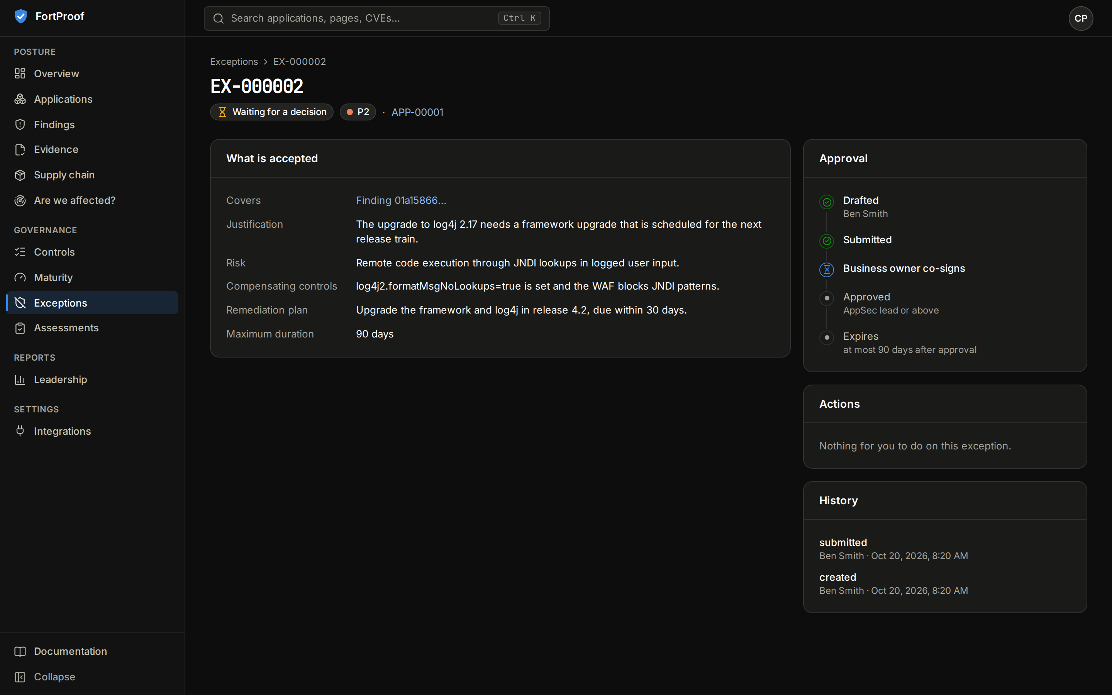Screen dimensions: 1112x695
Task: Click the Documentation book icon
Action: [20, 651]
